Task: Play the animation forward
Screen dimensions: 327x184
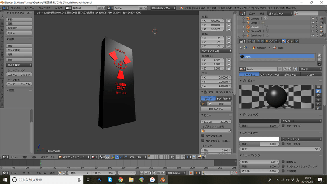Action: coord(155,173)
